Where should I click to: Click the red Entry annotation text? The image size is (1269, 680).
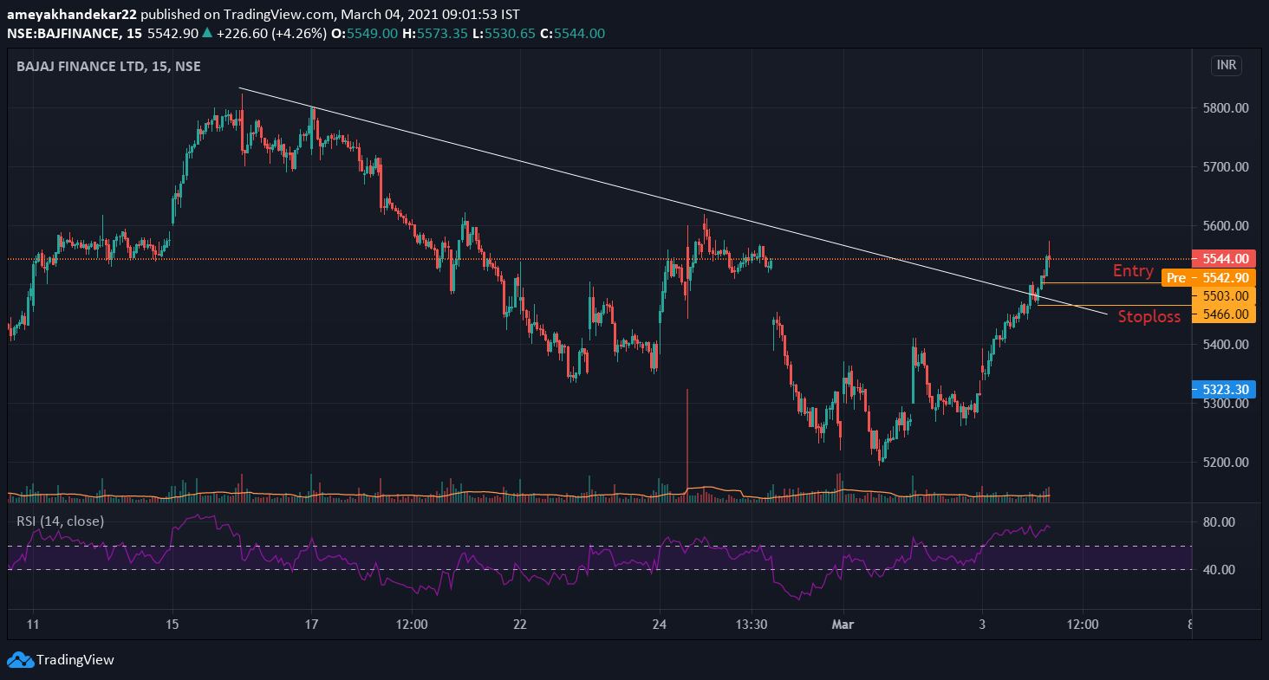click(1133, 271)
